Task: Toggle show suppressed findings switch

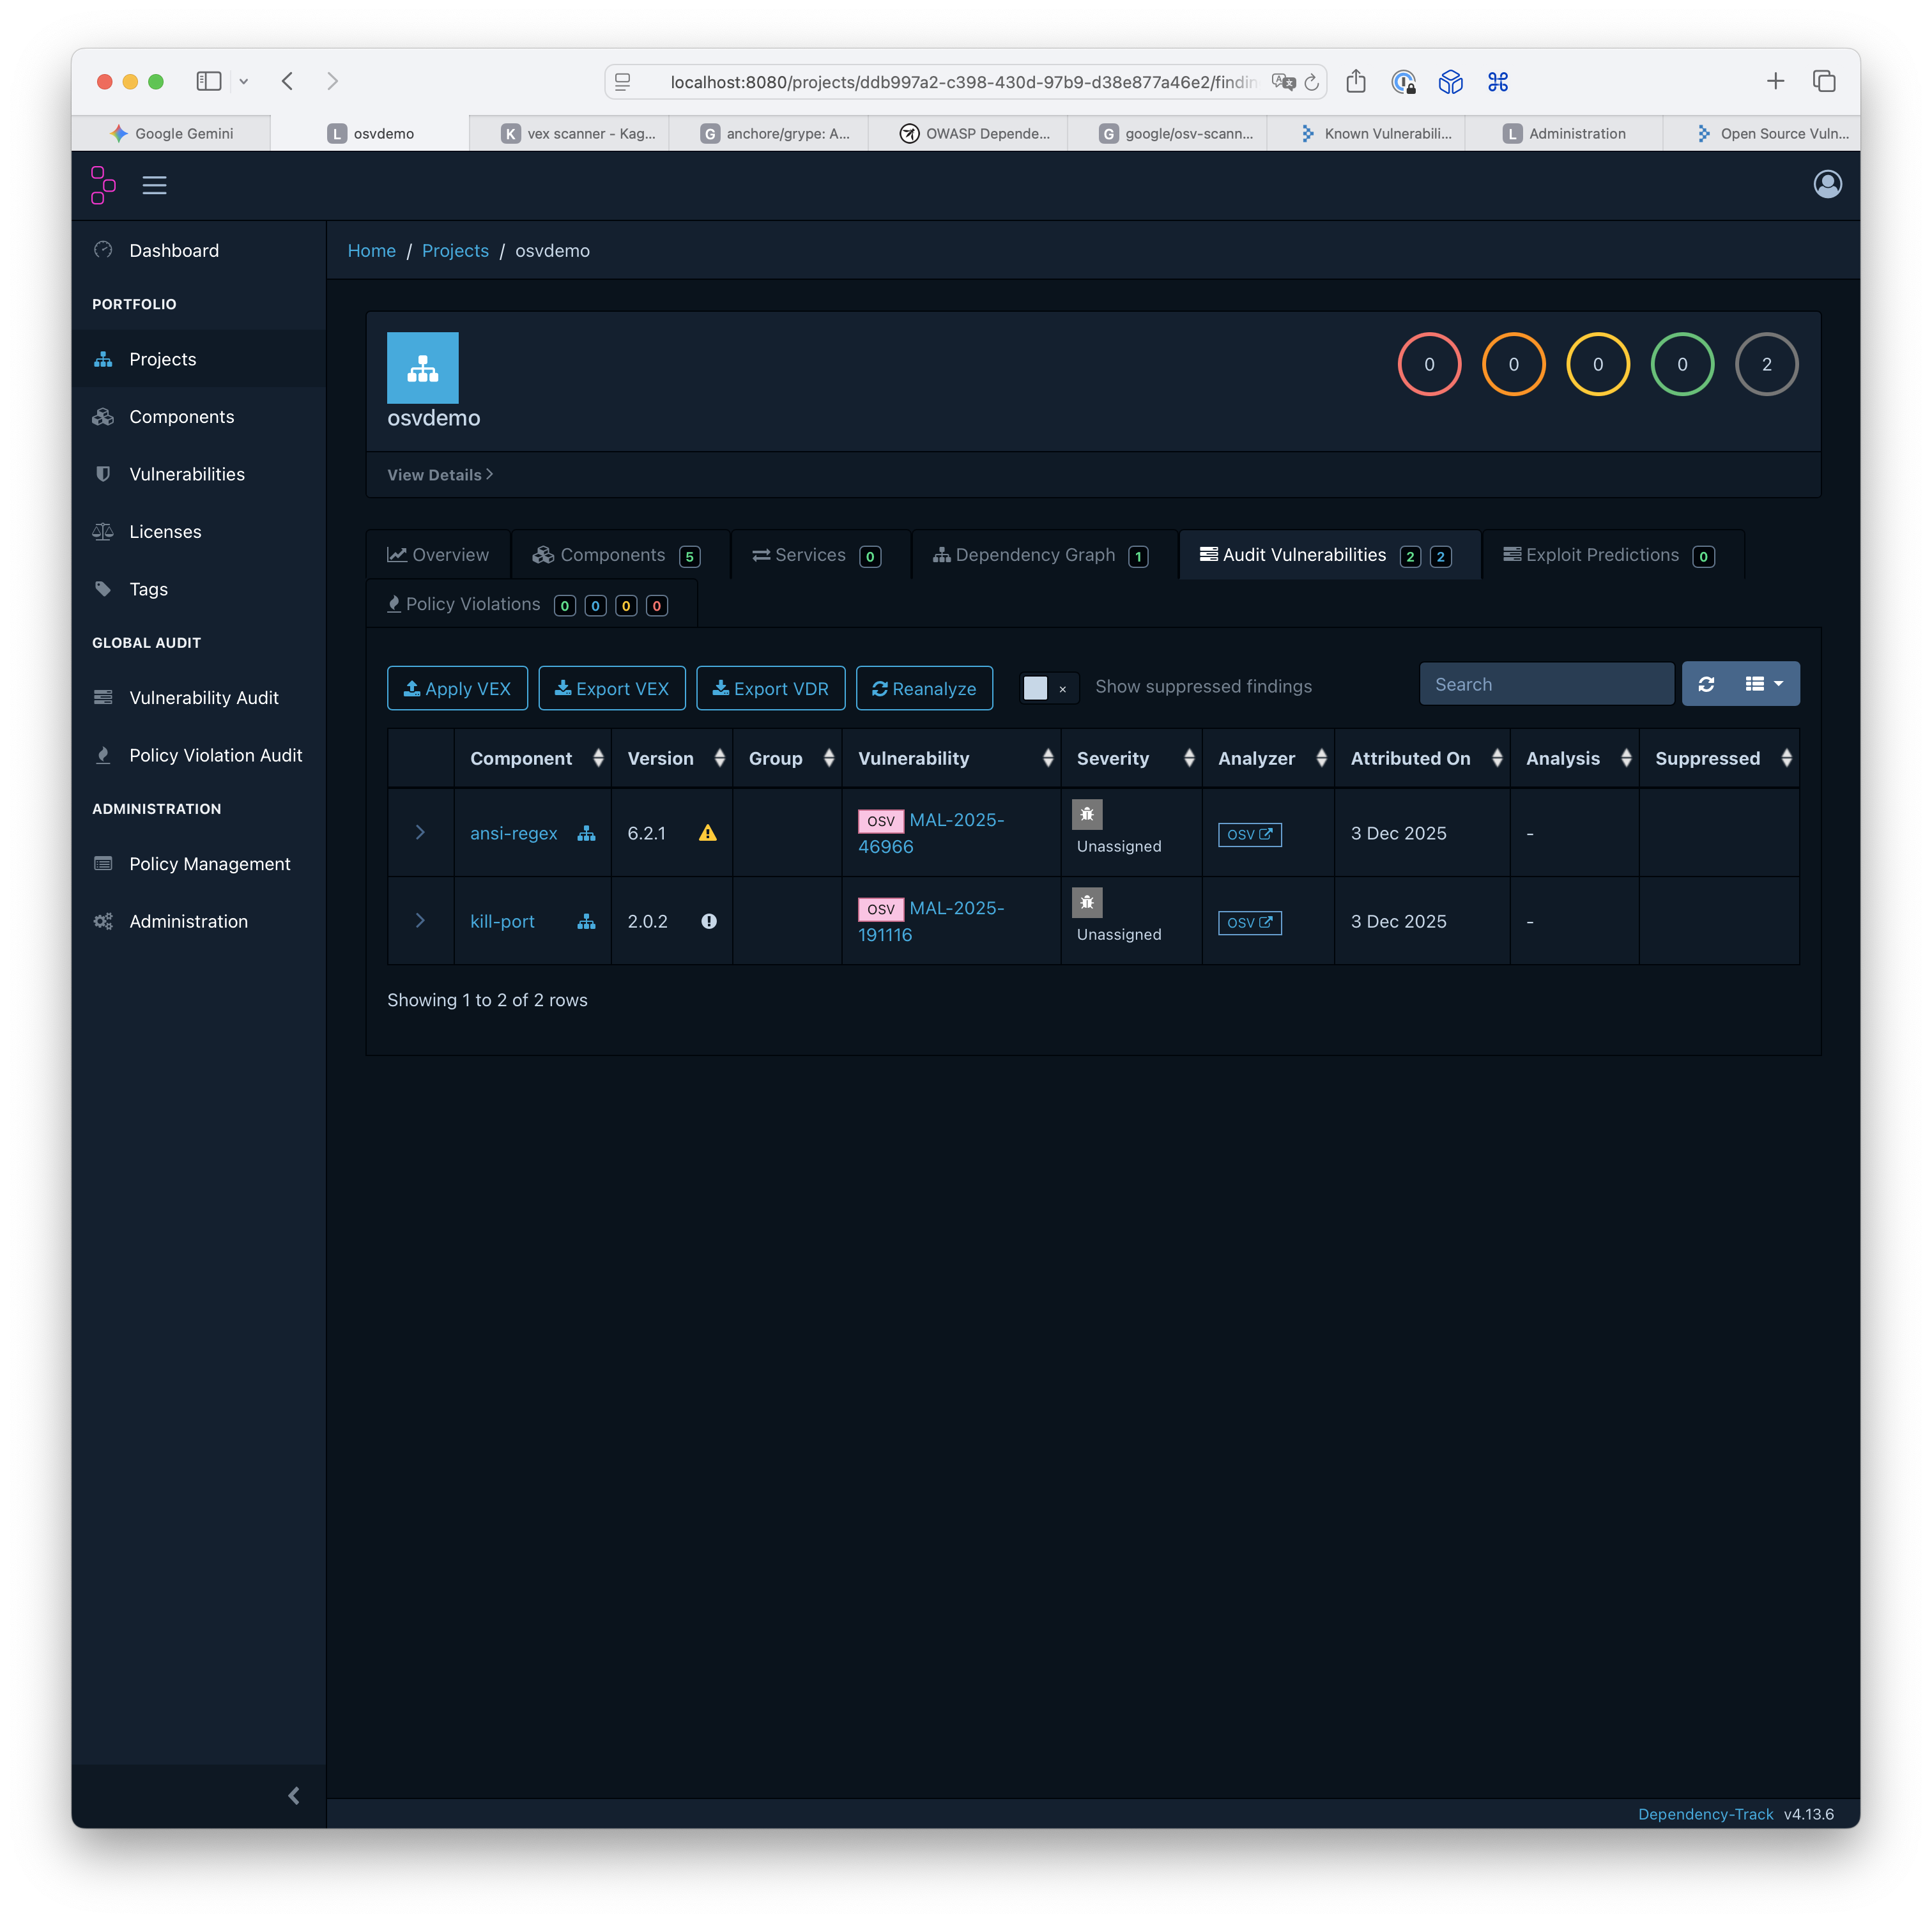Action: coord(1047,688)
